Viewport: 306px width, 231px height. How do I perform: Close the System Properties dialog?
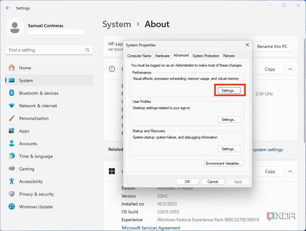247,45
